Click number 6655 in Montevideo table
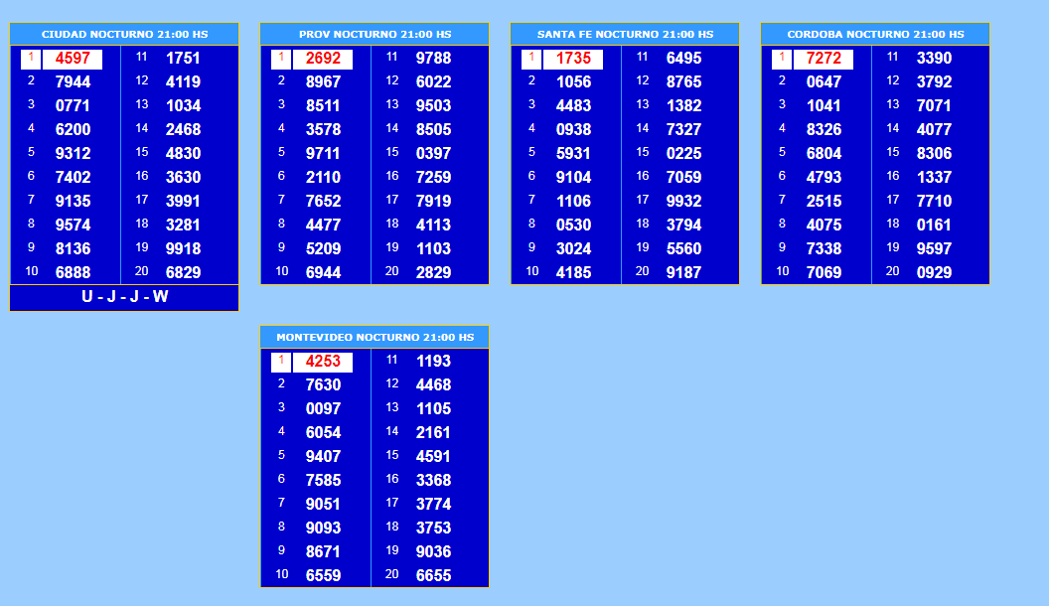 tap(433, 575)
